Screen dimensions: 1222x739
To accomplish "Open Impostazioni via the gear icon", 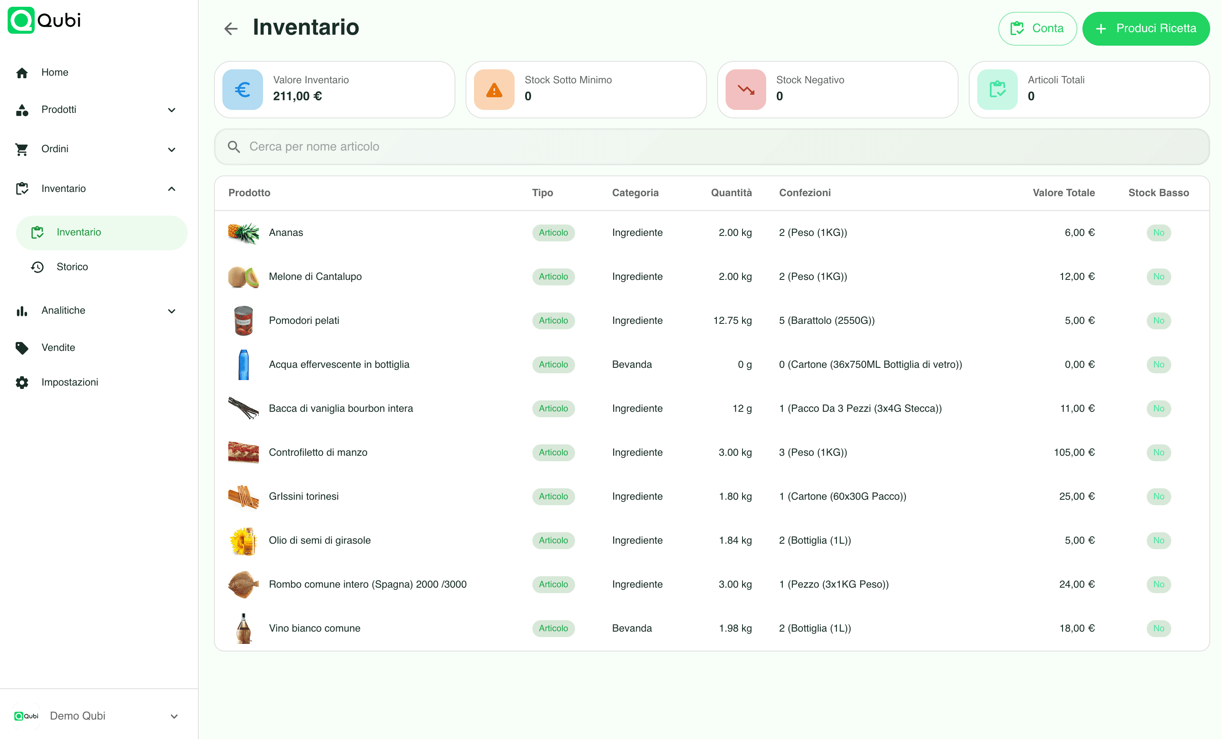I will pos(22,383).
